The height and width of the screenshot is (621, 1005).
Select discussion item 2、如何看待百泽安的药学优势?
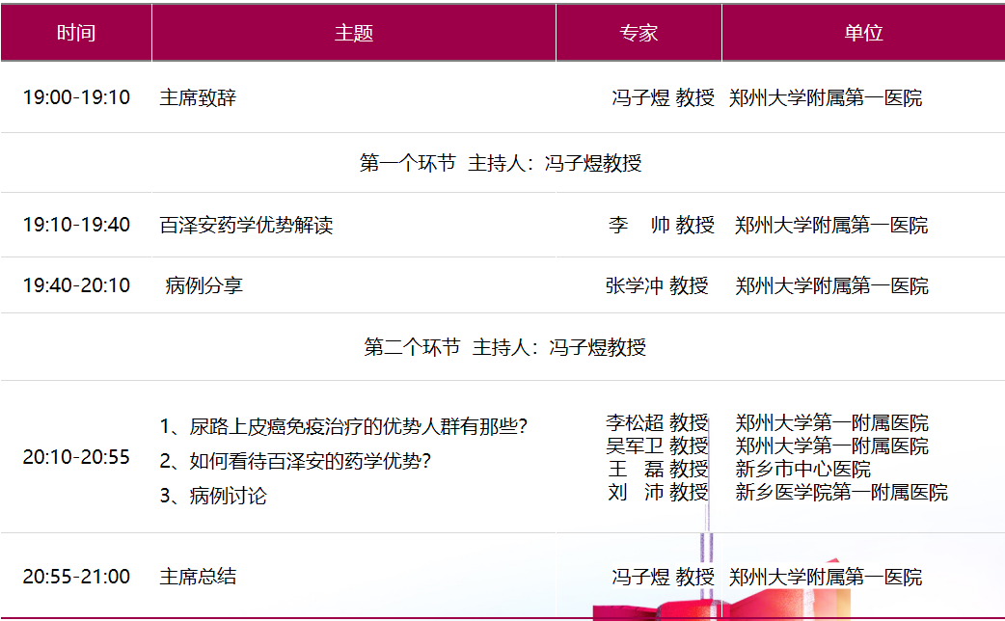coord(295,461)
